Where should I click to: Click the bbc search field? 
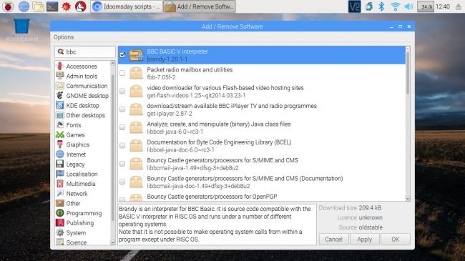85,51
